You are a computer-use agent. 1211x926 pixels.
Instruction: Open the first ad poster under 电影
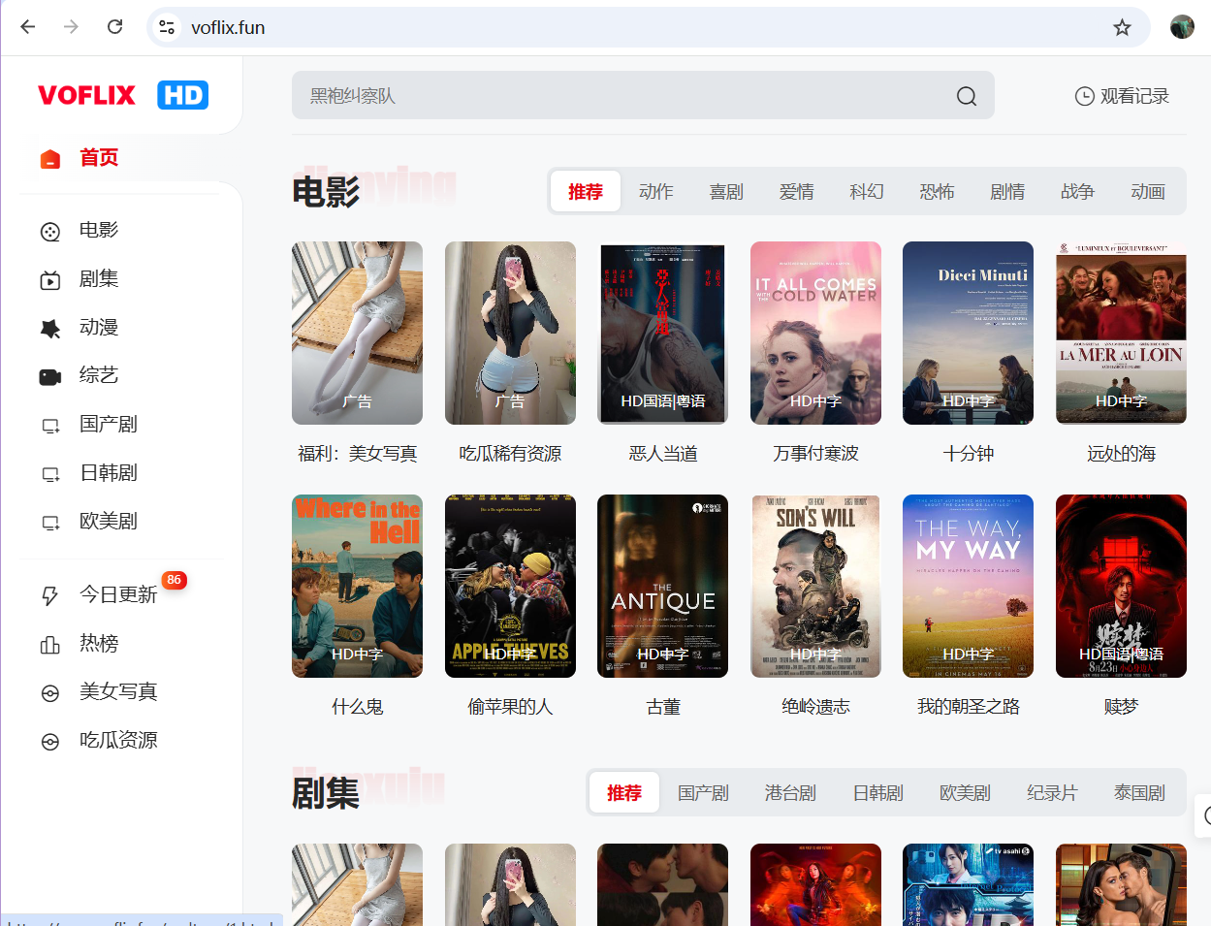point(357,333)
